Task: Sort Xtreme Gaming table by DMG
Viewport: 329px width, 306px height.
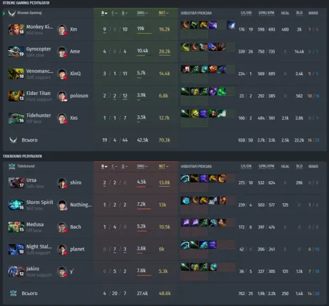Action: click(142, 13)
